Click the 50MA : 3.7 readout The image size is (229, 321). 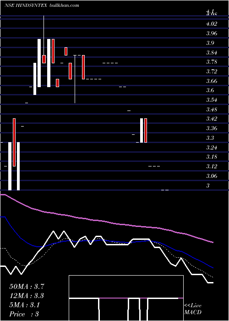click(x=27, y=287)
